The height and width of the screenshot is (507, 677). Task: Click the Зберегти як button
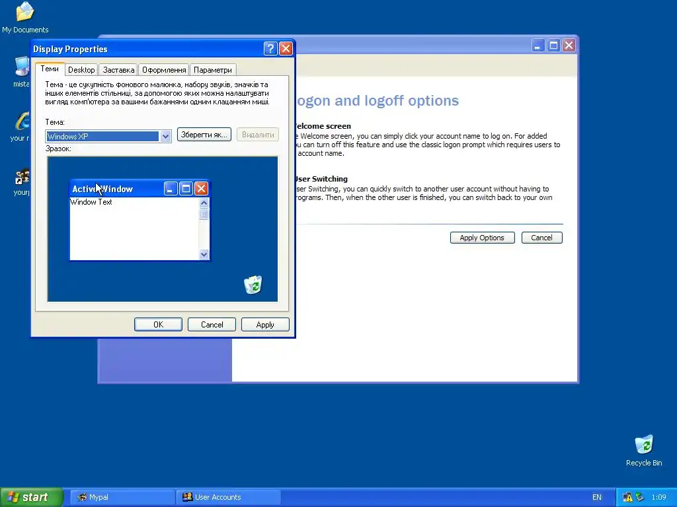tap(204, 135)
